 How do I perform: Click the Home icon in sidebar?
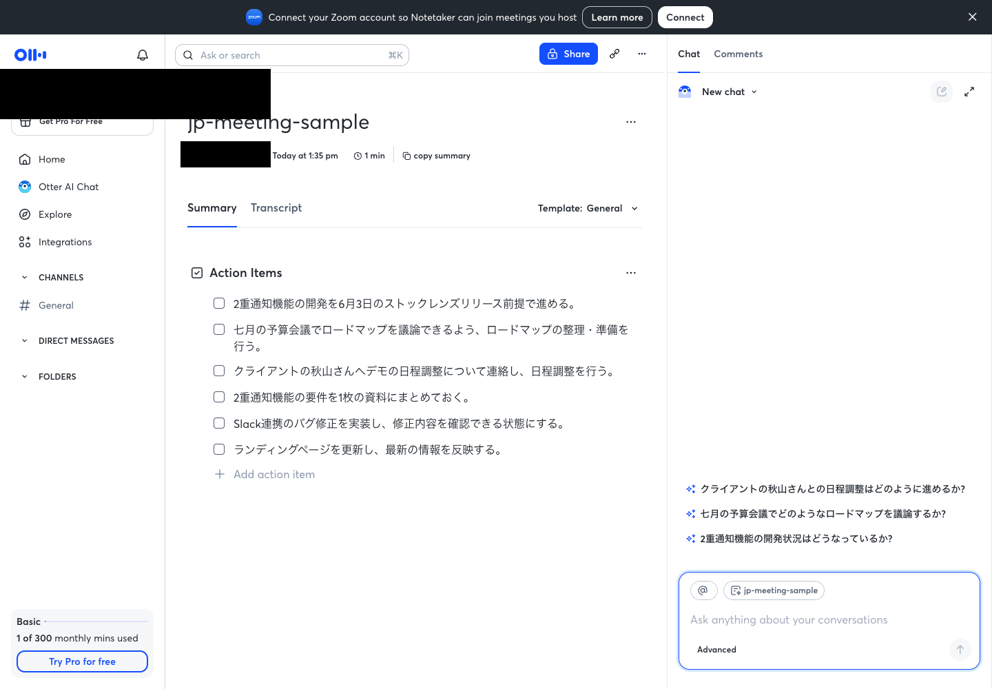click(x=25, y=159)
